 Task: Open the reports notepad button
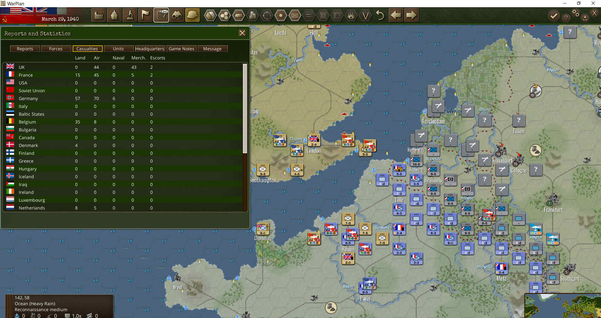[x=161, y=15]
